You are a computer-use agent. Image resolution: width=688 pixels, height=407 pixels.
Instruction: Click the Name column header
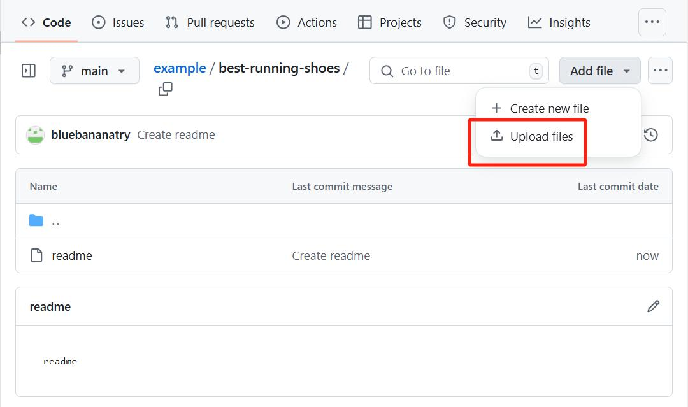(x=43, y=187)
